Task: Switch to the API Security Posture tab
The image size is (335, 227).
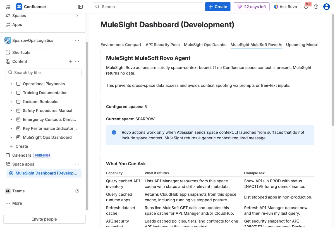Action: click(x=162, y=45)
